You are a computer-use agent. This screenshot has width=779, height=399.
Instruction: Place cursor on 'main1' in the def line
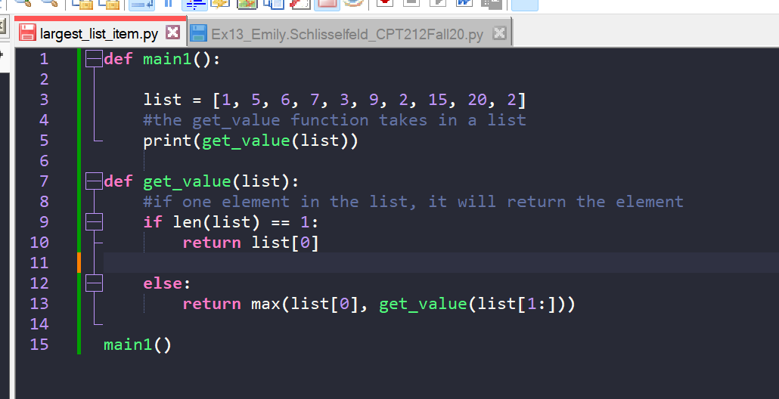[167, 59]
